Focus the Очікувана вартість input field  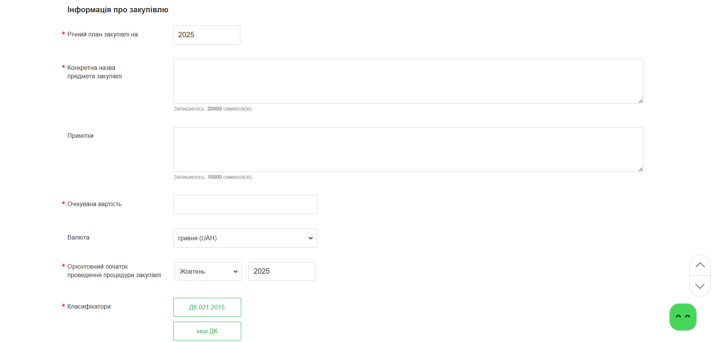245,205
